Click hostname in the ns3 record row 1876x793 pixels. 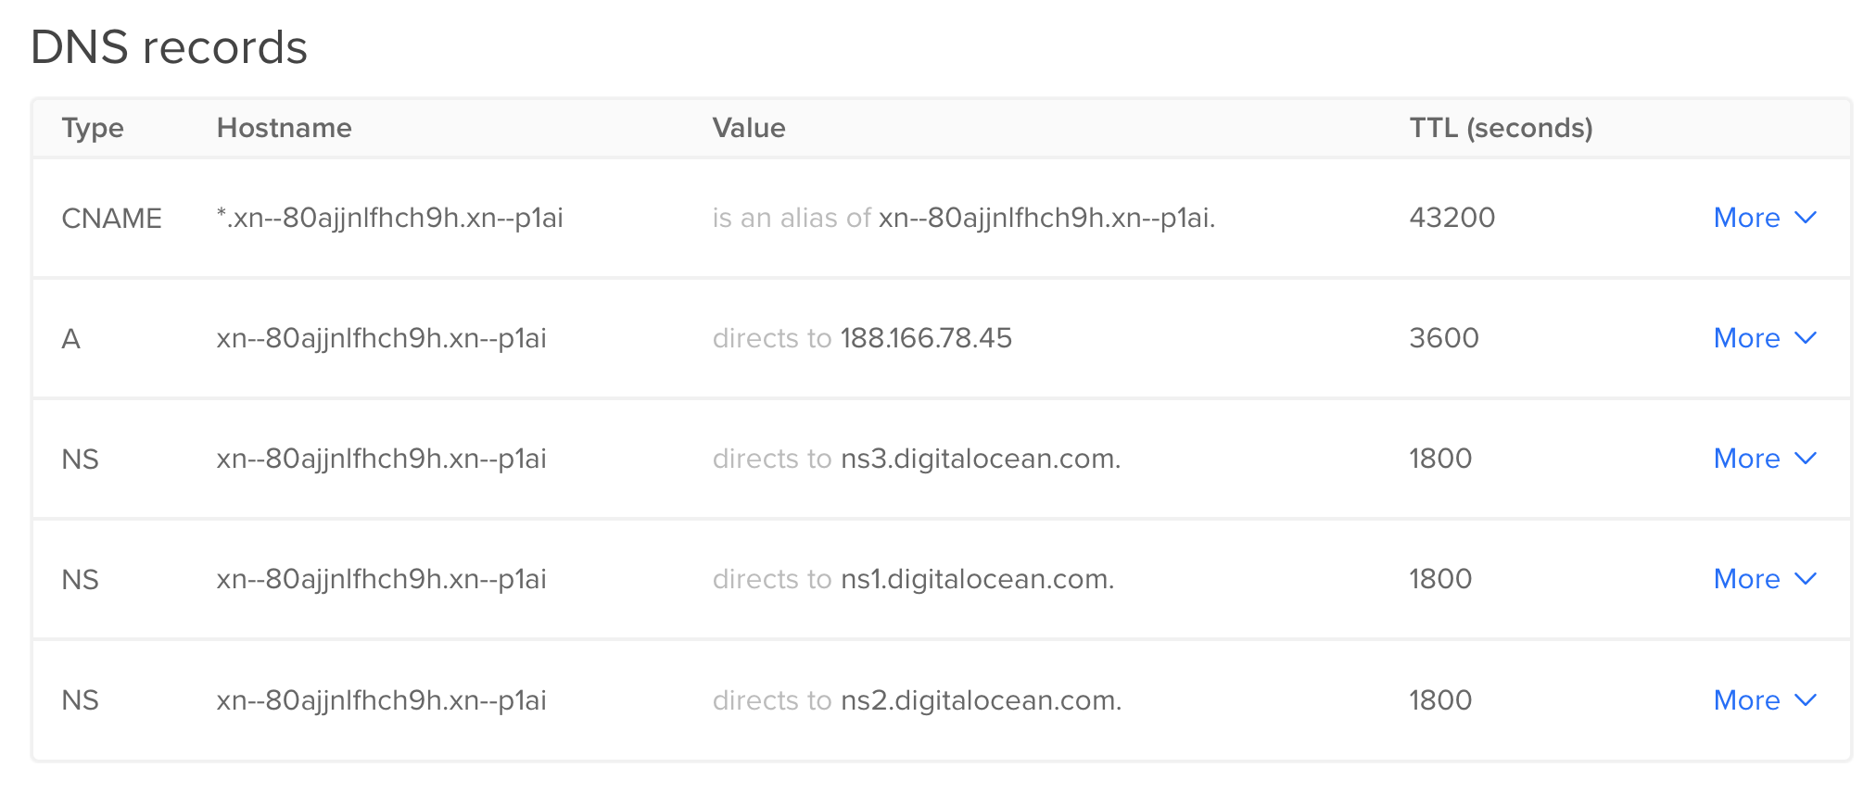tap(381, 459)
